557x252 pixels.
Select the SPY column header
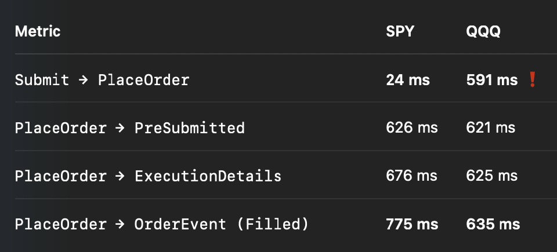click(400, 31)
